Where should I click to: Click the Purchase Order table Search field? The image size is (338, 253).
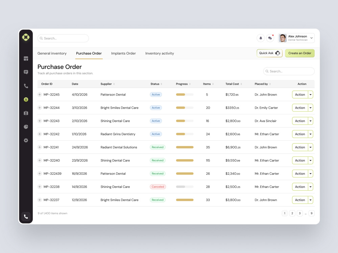point(289,71)
